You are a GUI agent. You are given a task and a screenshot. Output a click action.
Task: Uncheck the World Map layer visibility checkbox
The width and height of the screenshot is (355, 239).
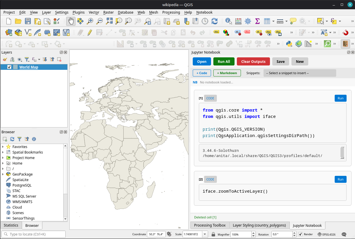(x=9, y=67)
